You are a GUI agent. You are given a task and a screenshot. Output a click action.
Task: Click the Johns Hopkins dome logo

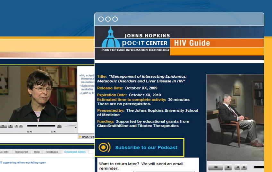(x=110, y=37)
